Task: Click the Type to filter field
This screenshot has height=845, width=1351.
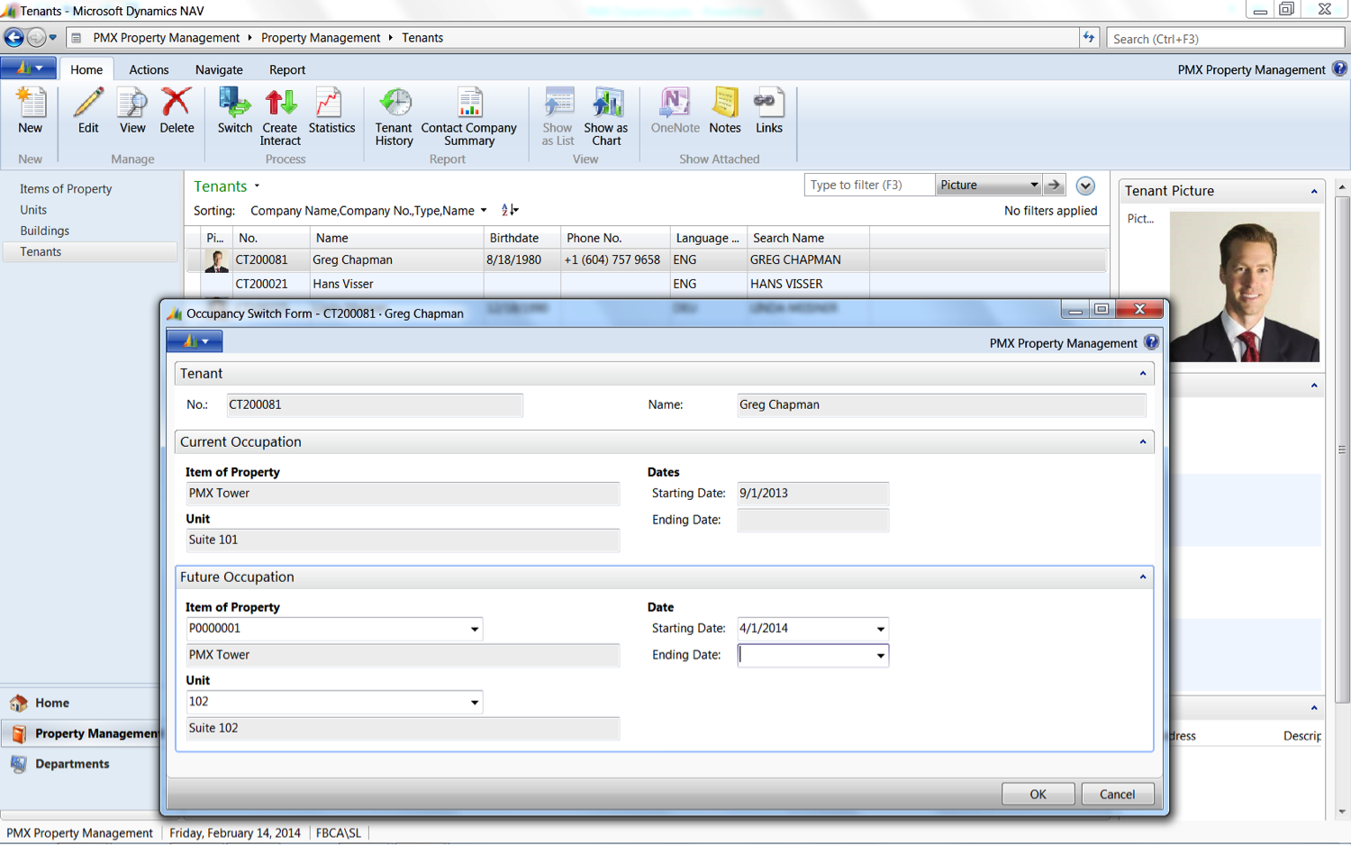Action: pyautogui.click(x=868, y=185)
